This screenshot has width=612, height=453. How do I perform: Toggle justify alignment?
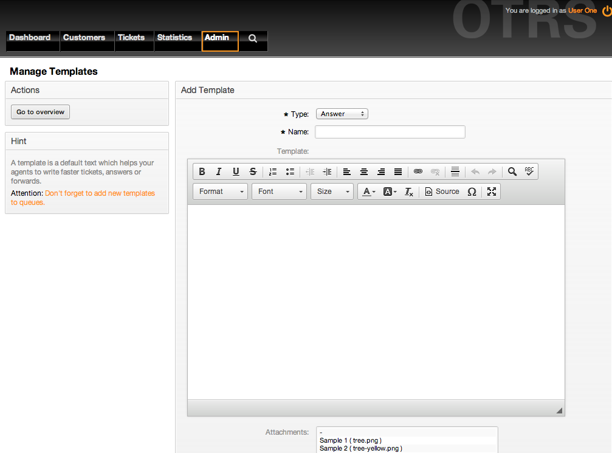point(398,172)
